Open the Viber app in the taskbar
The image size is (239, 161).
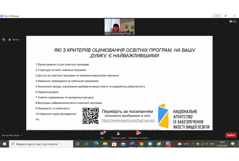168,144
